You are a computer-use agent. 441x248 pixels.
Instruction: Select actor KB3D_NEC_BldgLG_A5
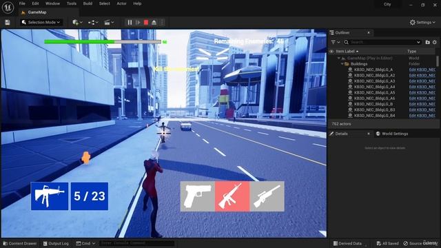[x=374, y=92]
